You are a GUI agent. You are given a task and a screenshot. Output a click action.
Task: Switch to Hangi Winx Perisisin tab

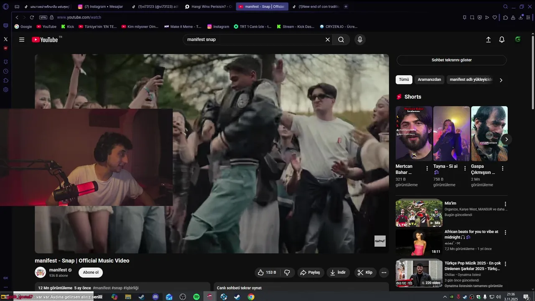pos(208,7)
